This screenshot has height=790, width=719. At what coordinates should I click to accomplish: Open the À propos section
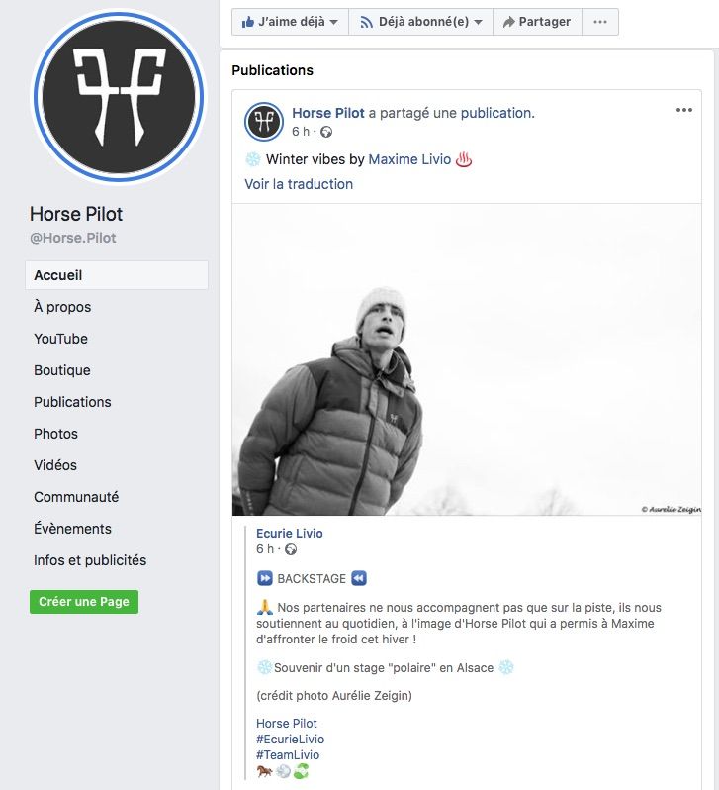[x=62, y=307]
